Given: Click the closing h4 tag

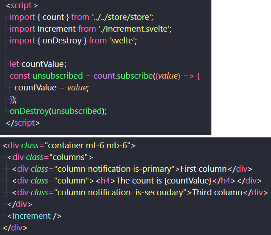Looking at the screenshot, I should [224, 181].
